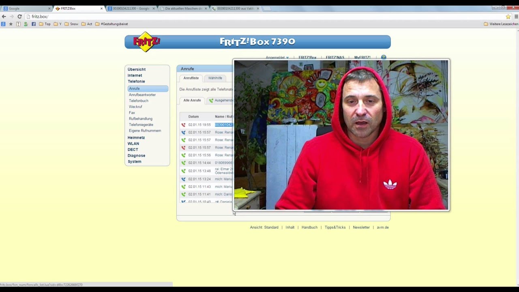This screenshot has width=519, height=292.
Task: Close the FRITZ!Box browser tab
Action: pos(101,9)
